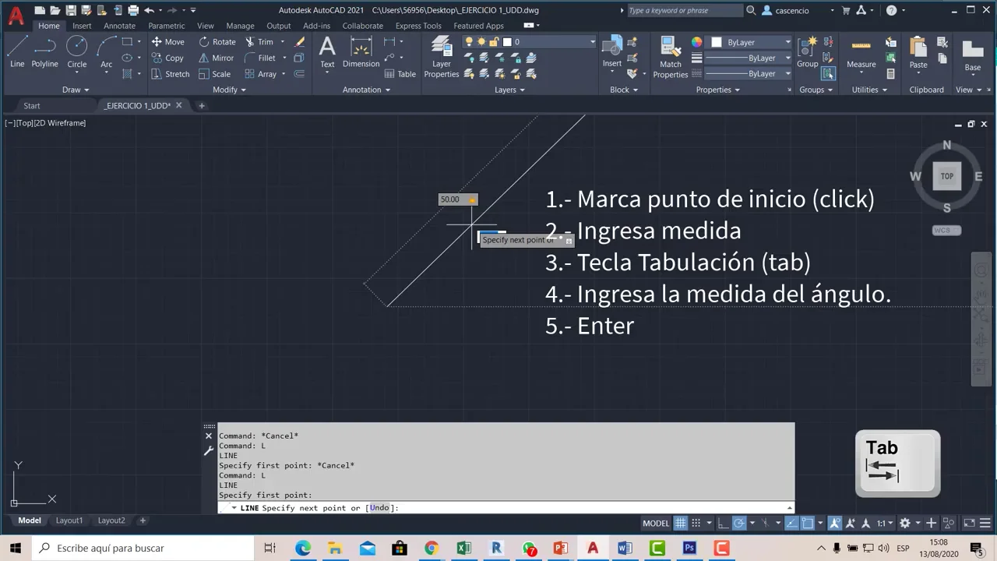The width and height of the screenshot is (997, 561).
Task: Pick the Polyline tool in Draw panel
Action: pos(44,52)
